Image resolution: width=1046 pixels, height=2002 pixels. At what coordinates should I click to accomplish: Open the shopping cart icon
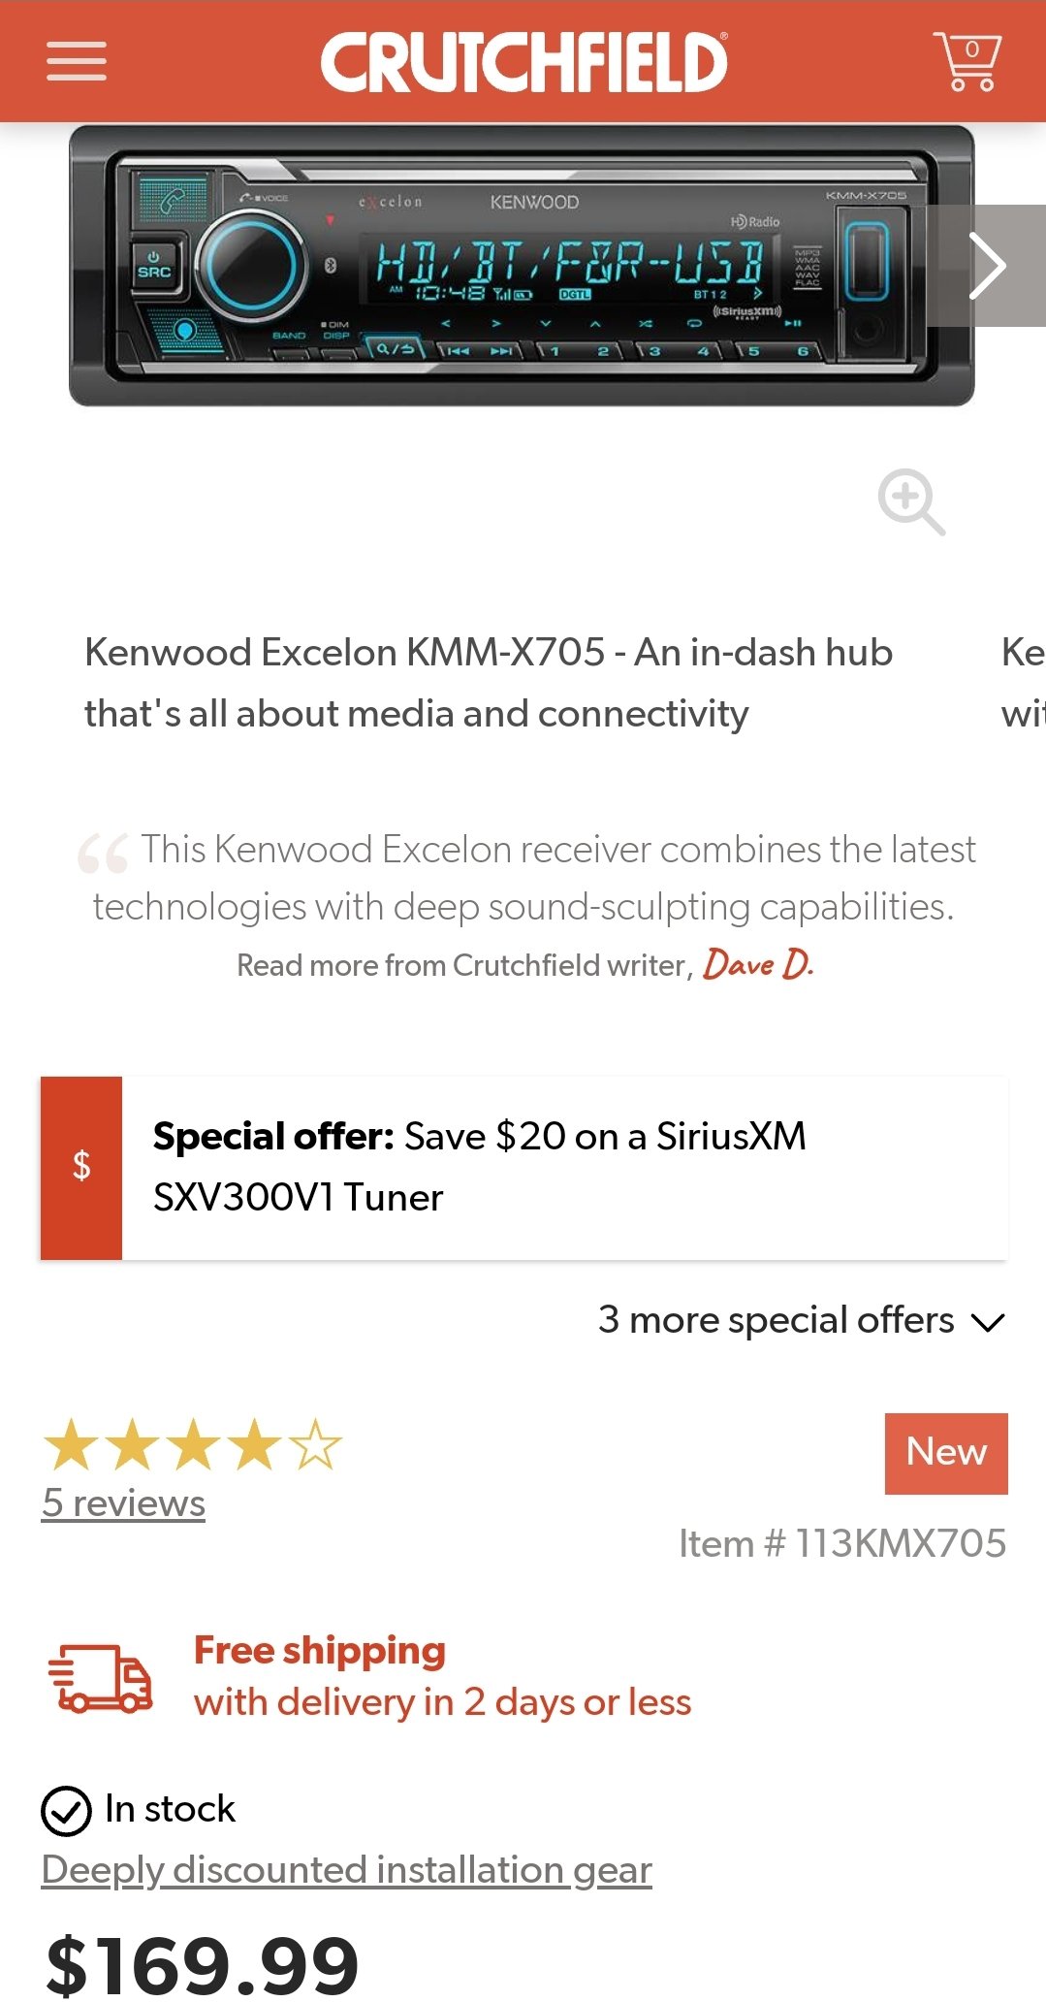pyautogui.click(x=967, y=61)
